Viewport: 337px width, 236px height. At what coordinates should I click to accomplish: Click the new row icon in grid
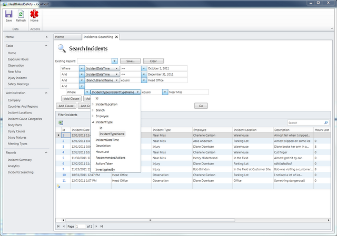pyautogui.click(x=58, y=186)
